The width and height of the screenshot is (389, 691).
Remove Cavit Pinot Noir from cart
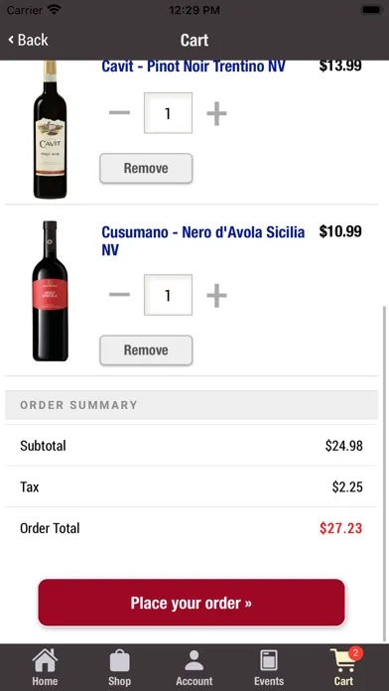point(146,168)
